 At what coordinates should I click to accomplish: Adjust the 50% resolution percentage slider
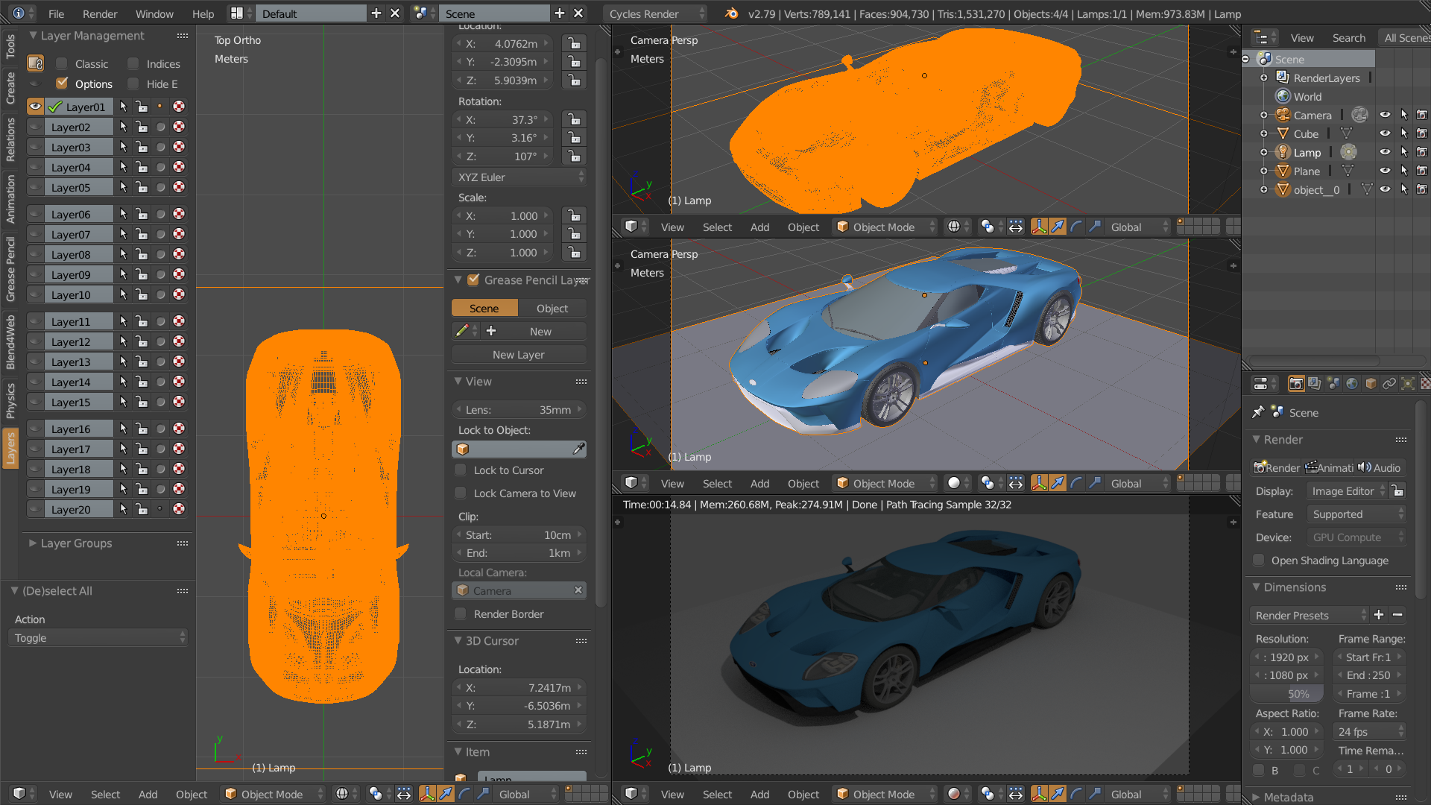pos(1287,694)
